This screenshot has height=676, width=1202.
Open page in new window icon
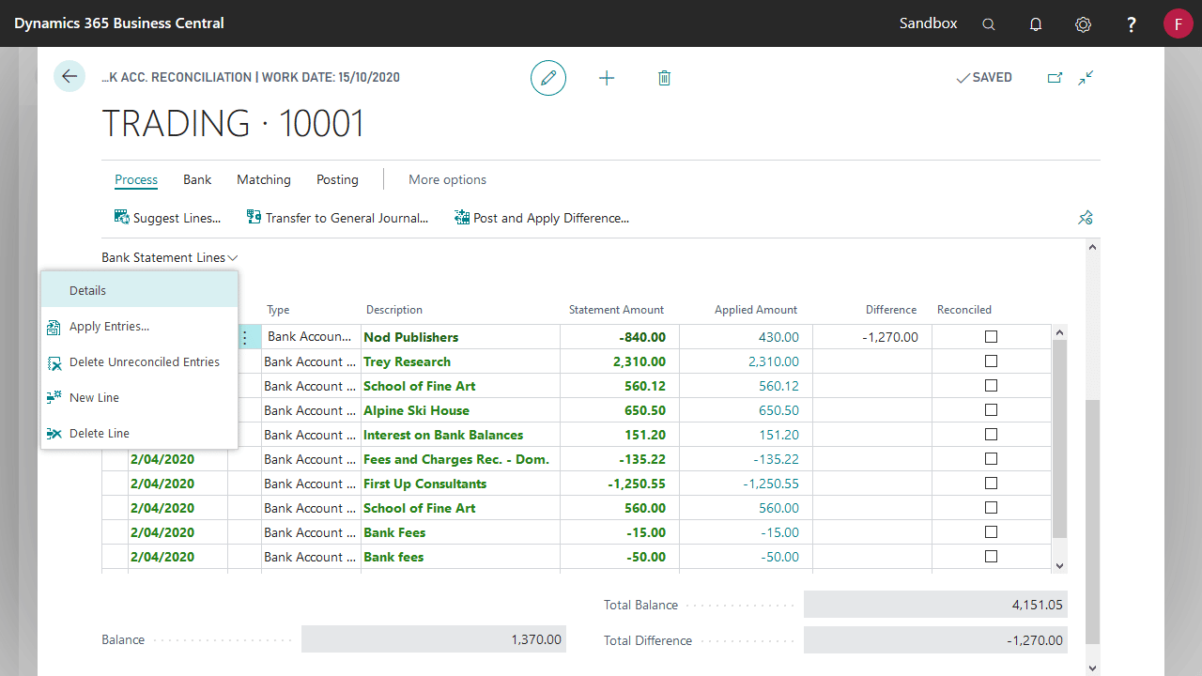pyautogui.click(x=1055, y=78)
